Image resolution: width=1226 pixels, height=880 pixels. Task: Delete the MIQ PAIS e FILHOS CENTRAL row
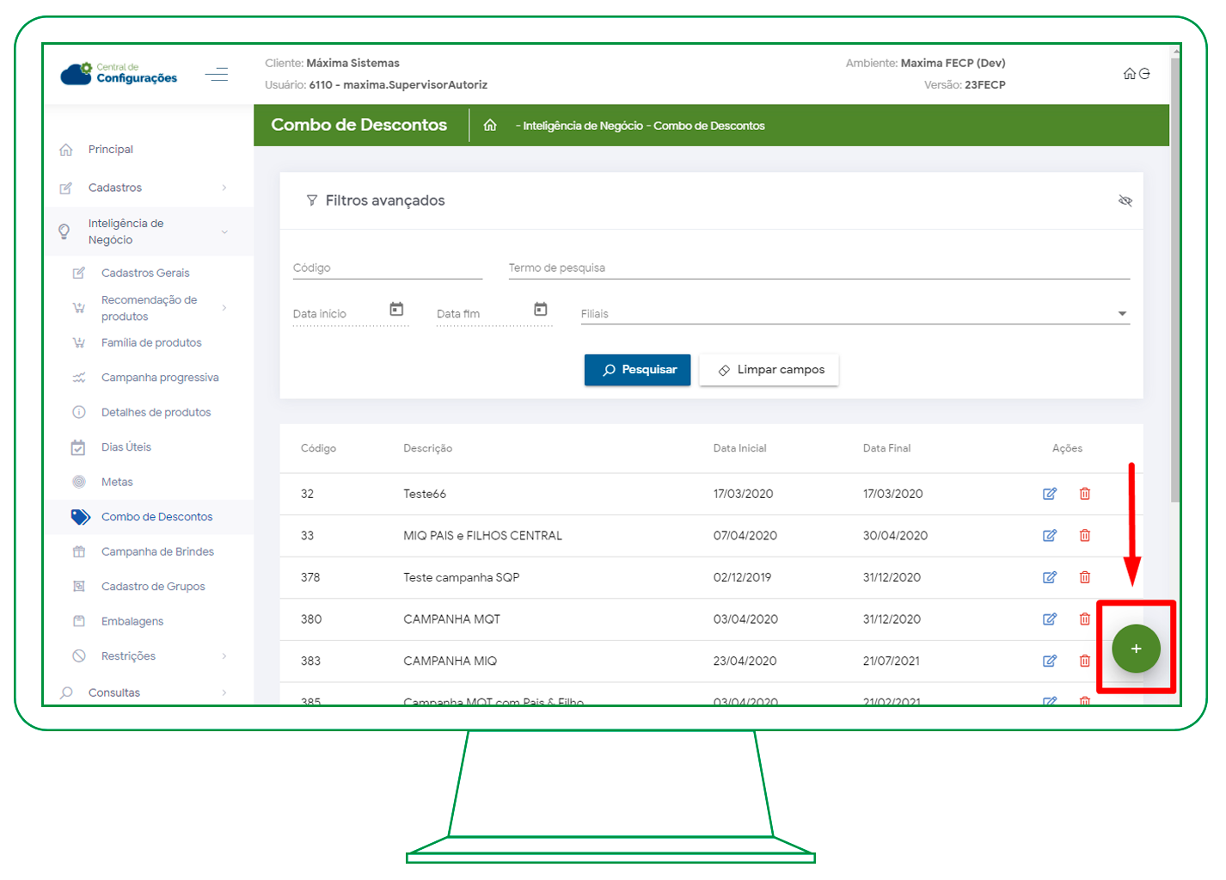(x=1084, y=535)
